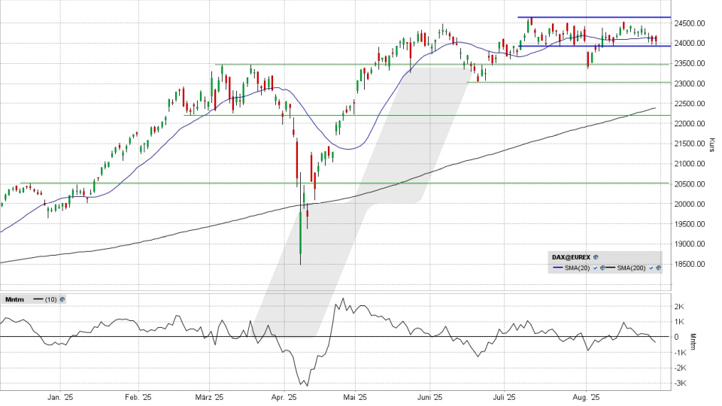This screenshot has height=406, width=722.
Task: Click the black Mntm legend line sample
Action: [38, 300]
